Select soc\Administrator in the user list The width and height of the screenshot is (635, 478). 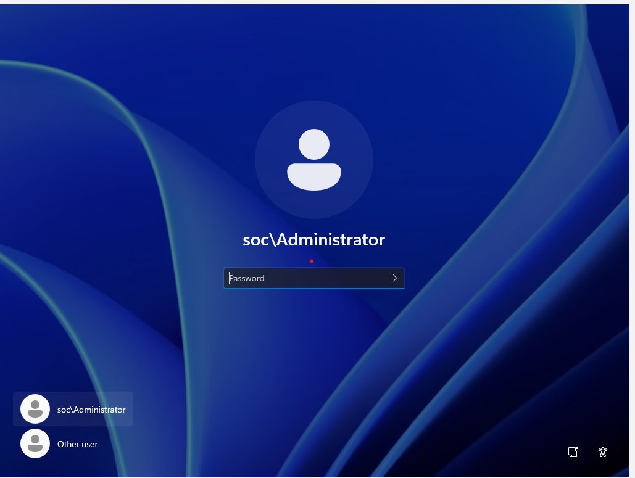tap(73, 409)
